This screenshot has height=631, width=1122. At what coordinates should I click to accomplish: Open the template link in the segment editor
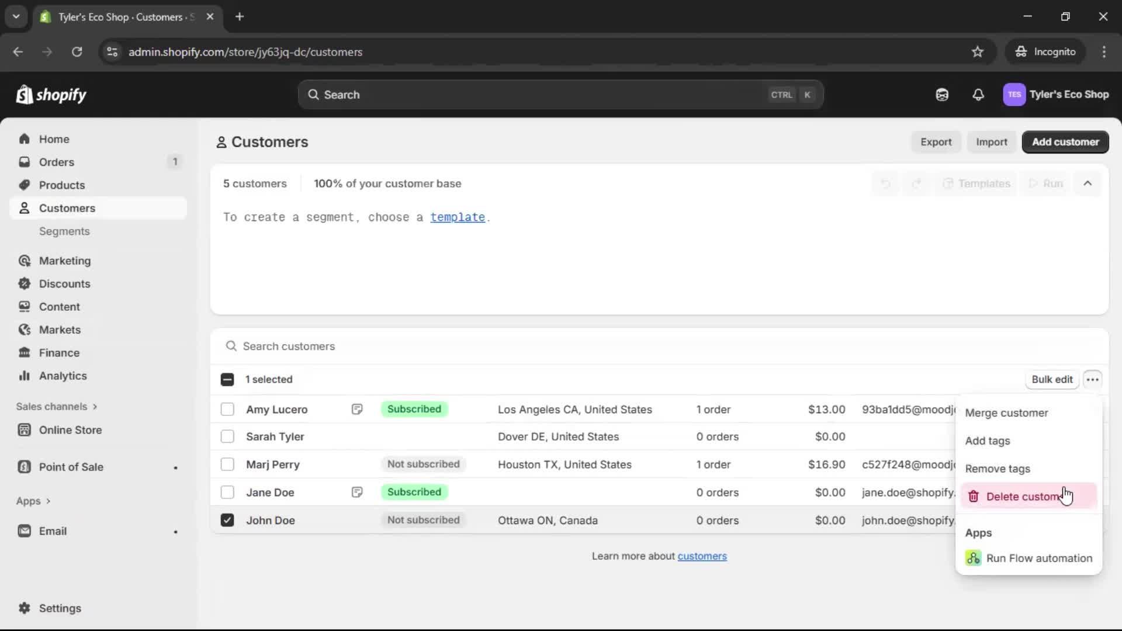click(457, 217)
